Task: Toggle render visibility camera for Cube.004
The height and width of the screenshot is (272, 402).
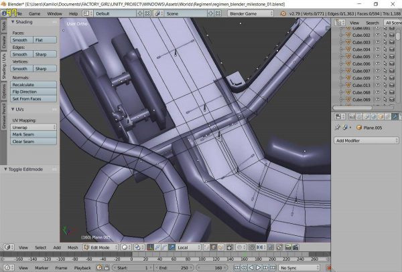Action: click(393, 49)
